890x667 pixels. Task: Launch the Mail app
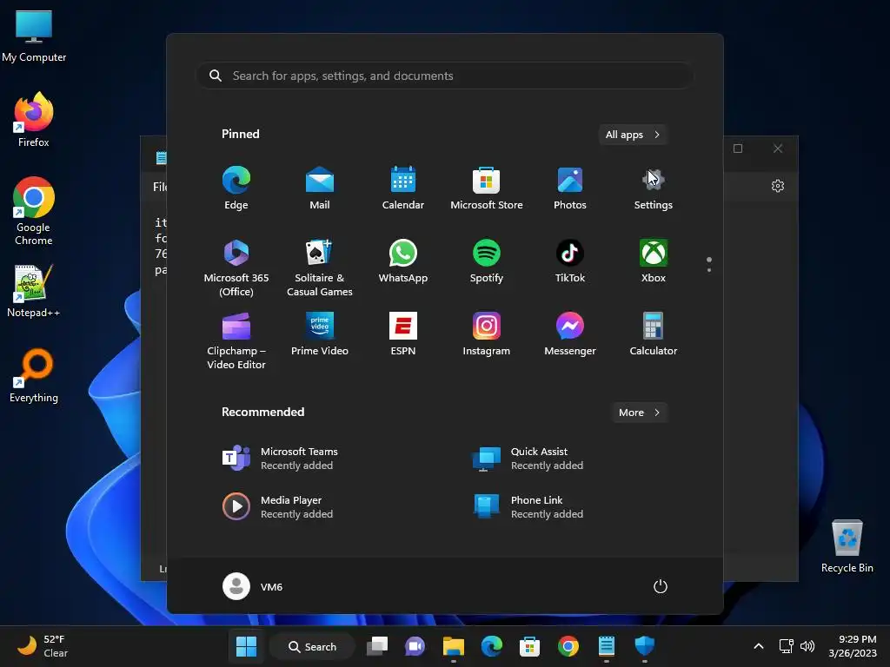click(x=320, y=188)
